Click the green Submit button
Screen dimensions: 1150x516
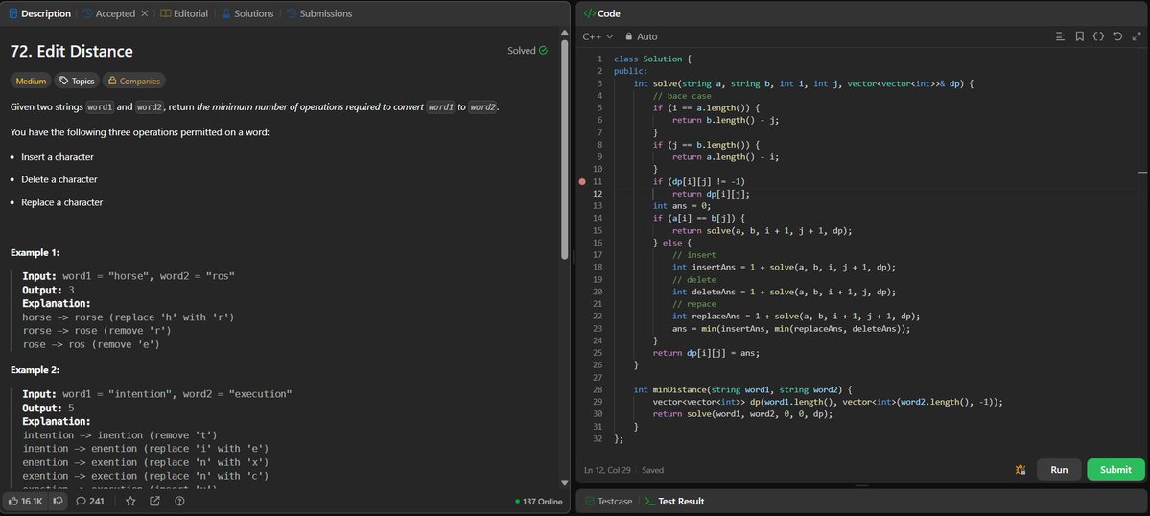(x=1115, y=470)
